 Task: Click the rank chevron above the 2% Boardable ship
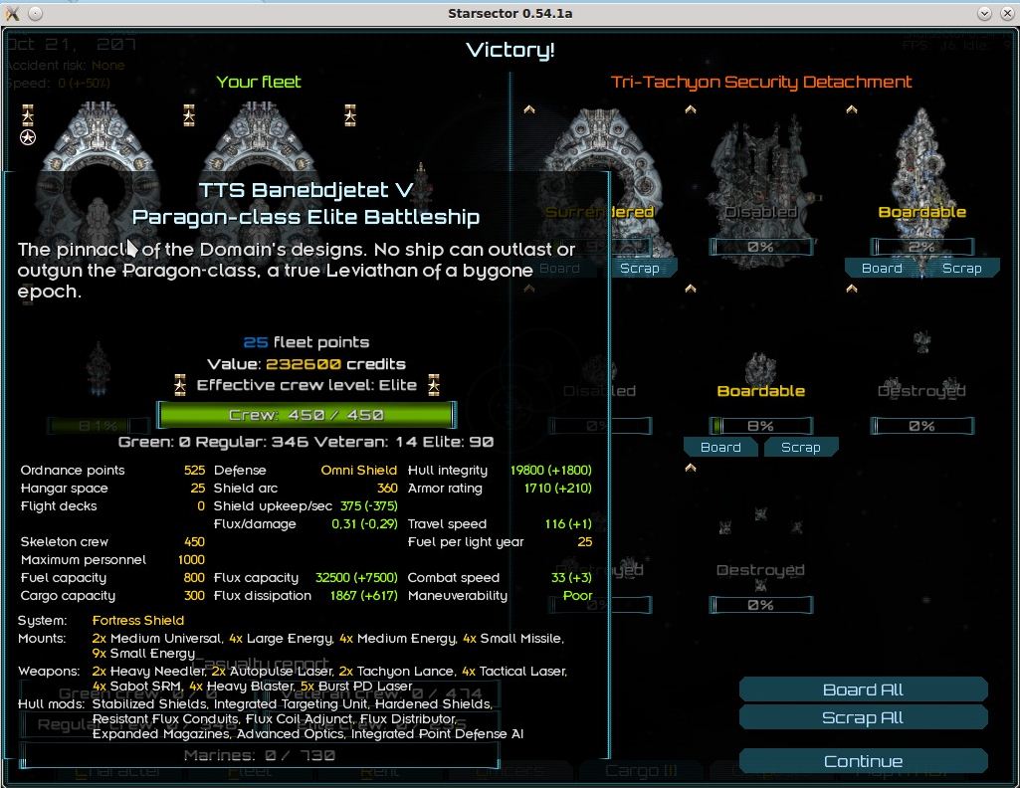pyautogui.click(x=852, y=109)
